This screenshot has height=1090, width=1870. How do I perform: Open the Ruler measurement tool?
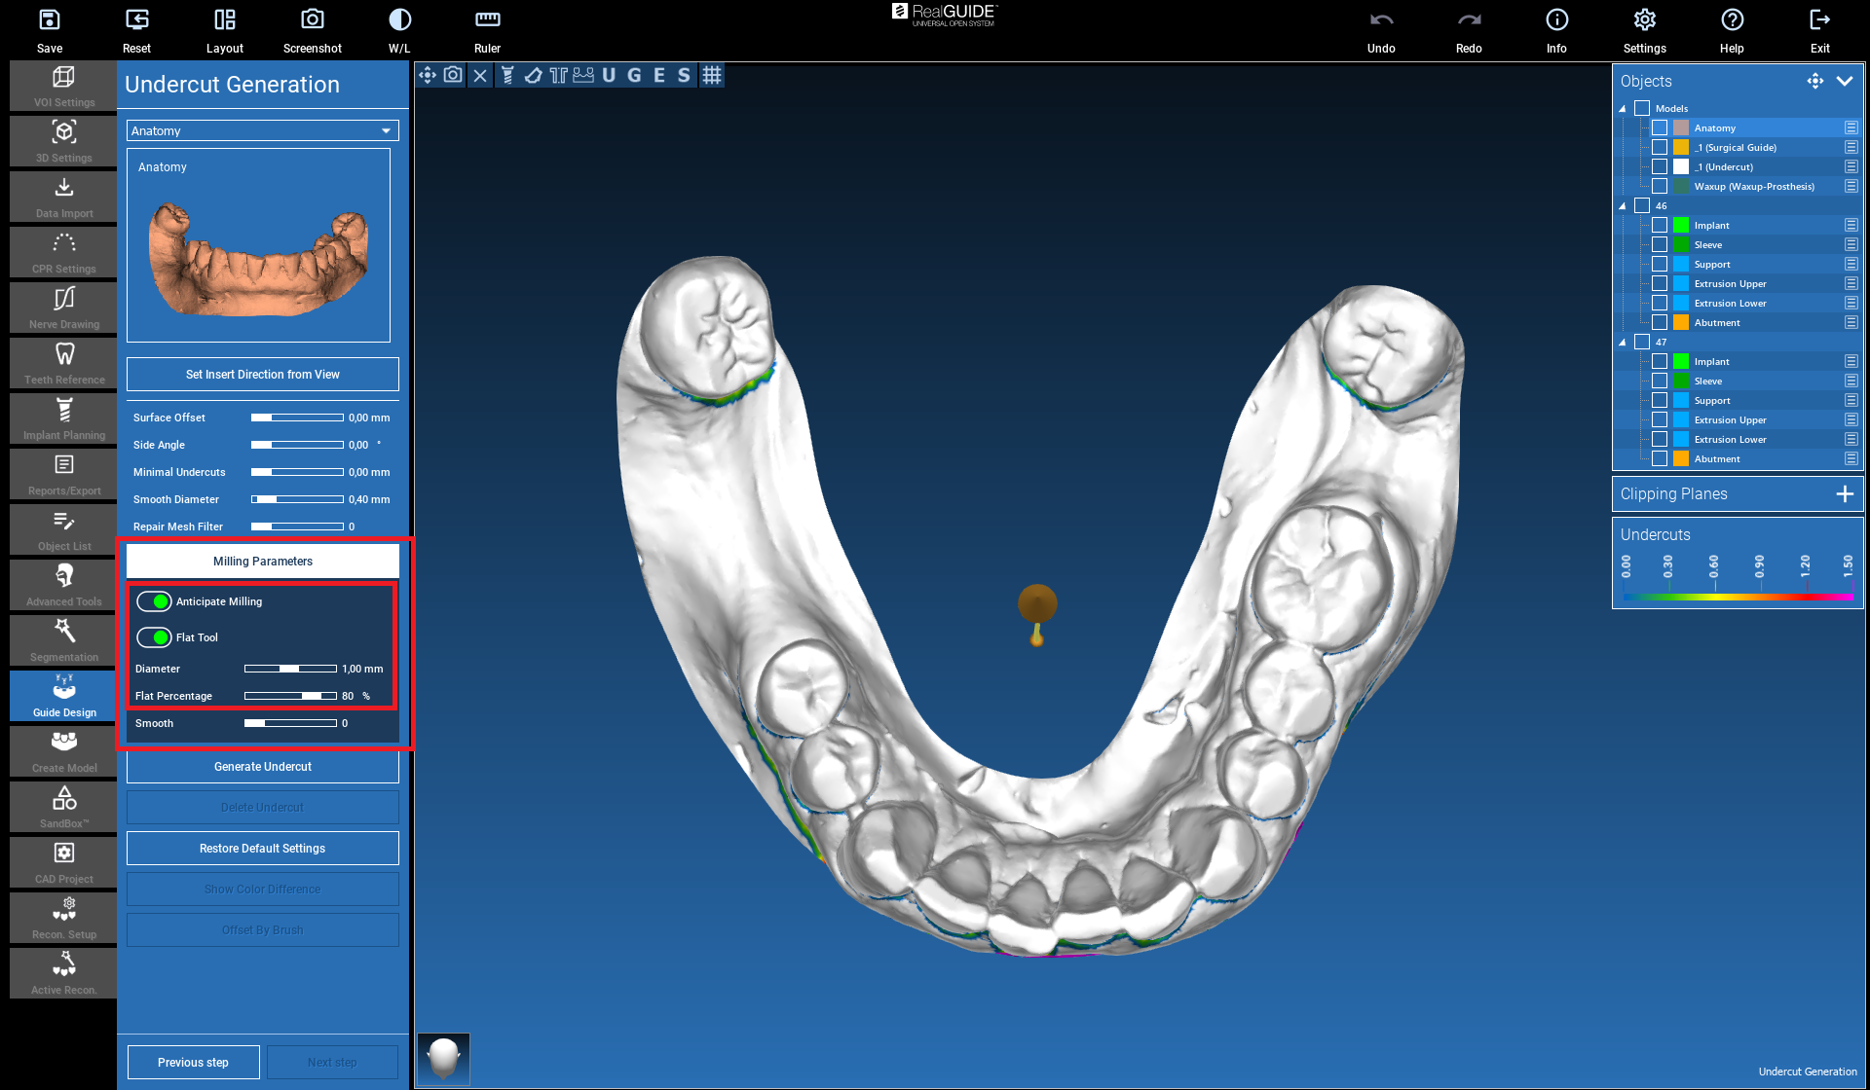coord(487,29)
